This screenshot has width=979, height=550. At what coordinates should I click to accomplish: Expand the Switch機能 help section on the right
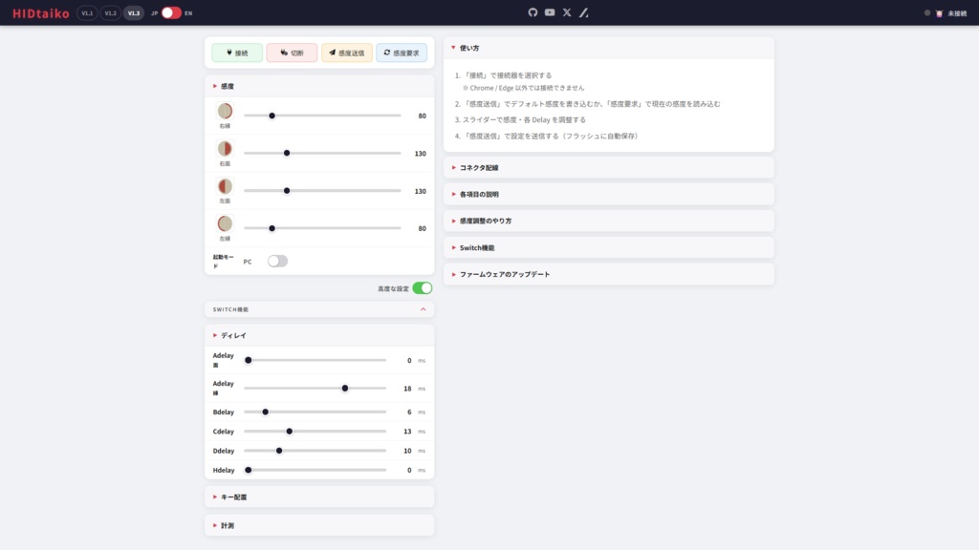[609, 247]
